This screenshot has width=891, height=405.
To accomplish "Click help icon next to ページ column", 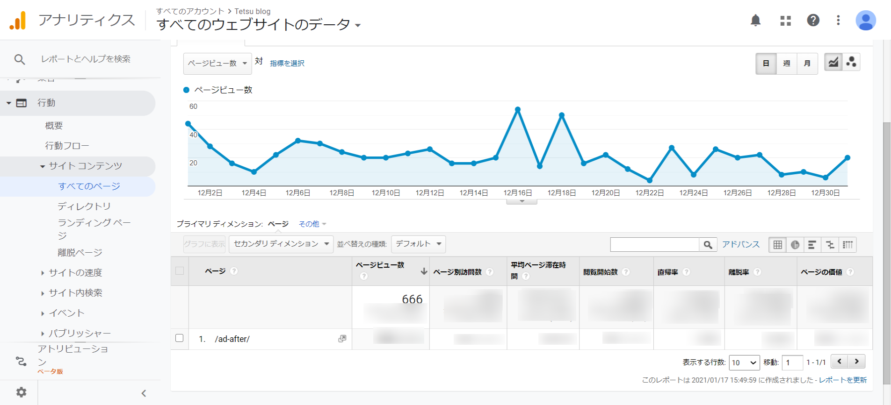I will click(x=234, y=271).
